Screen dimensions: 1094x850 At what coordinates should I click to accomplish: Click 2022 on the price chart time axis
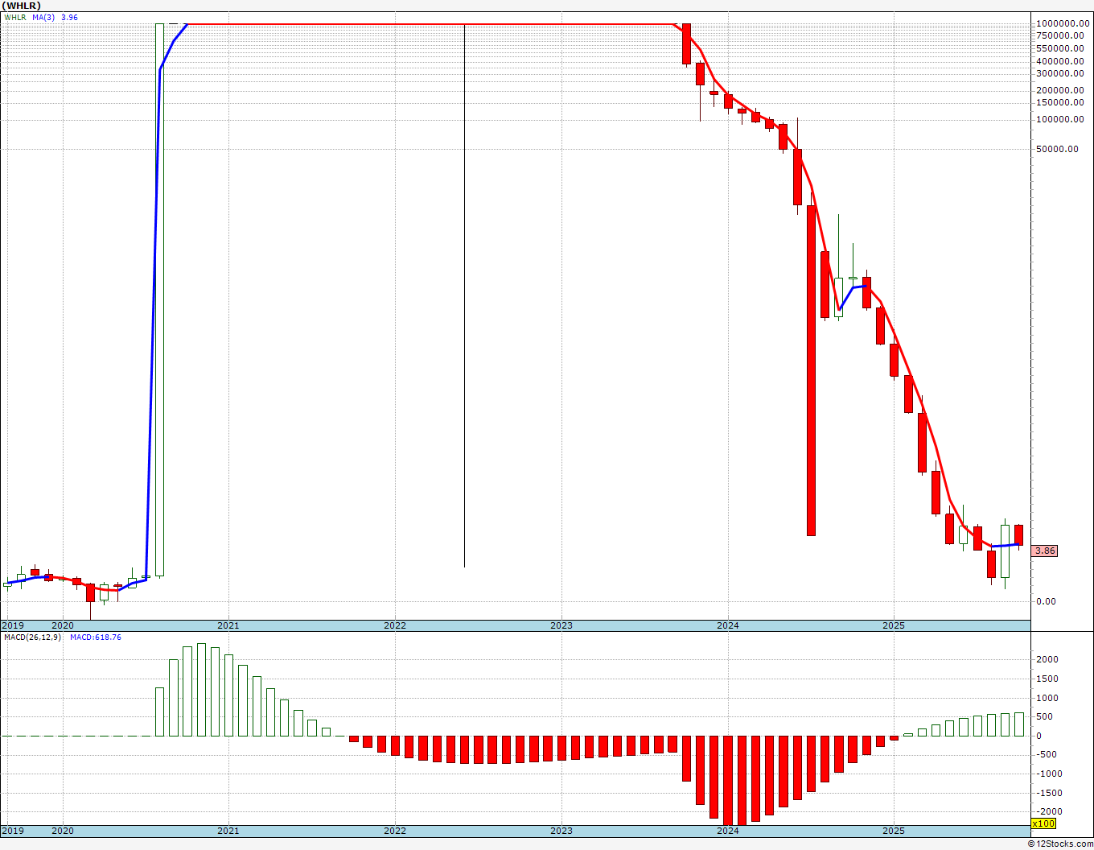tap(395, 625)
